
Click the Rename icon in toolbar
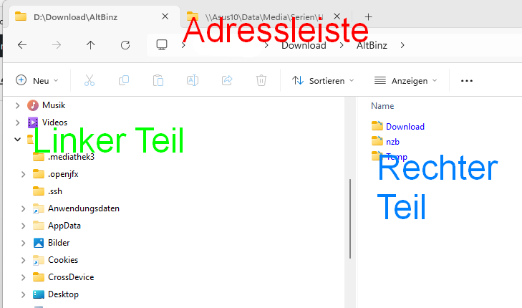(x=193, y=80)
